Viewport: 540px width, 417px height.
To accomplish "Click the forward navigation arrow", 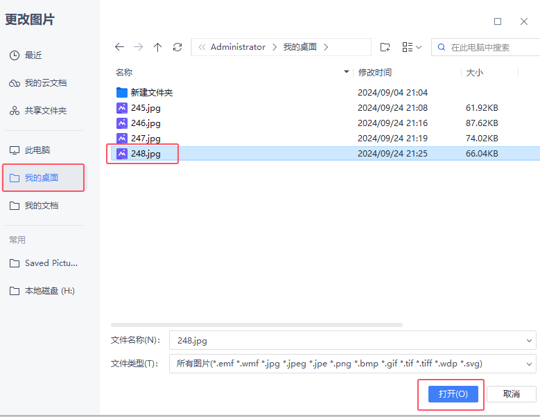I will point(139,47).
